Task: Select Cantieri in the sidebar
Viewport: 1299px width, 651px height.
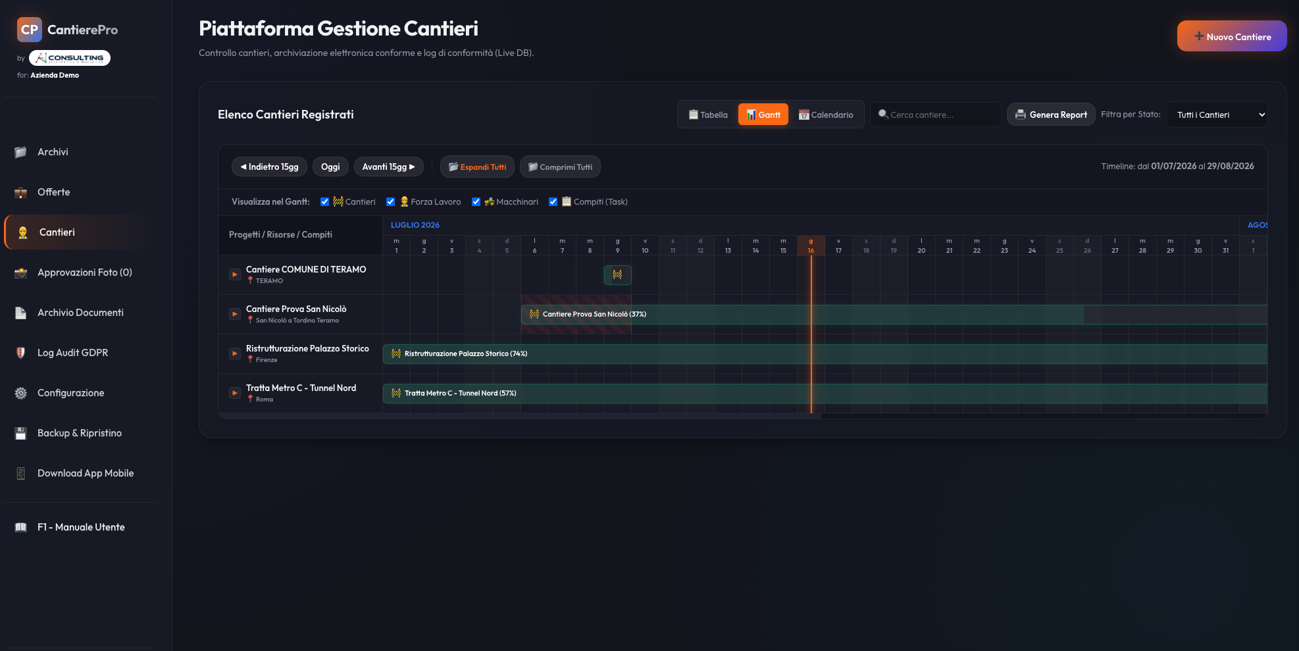Action: 80,232
